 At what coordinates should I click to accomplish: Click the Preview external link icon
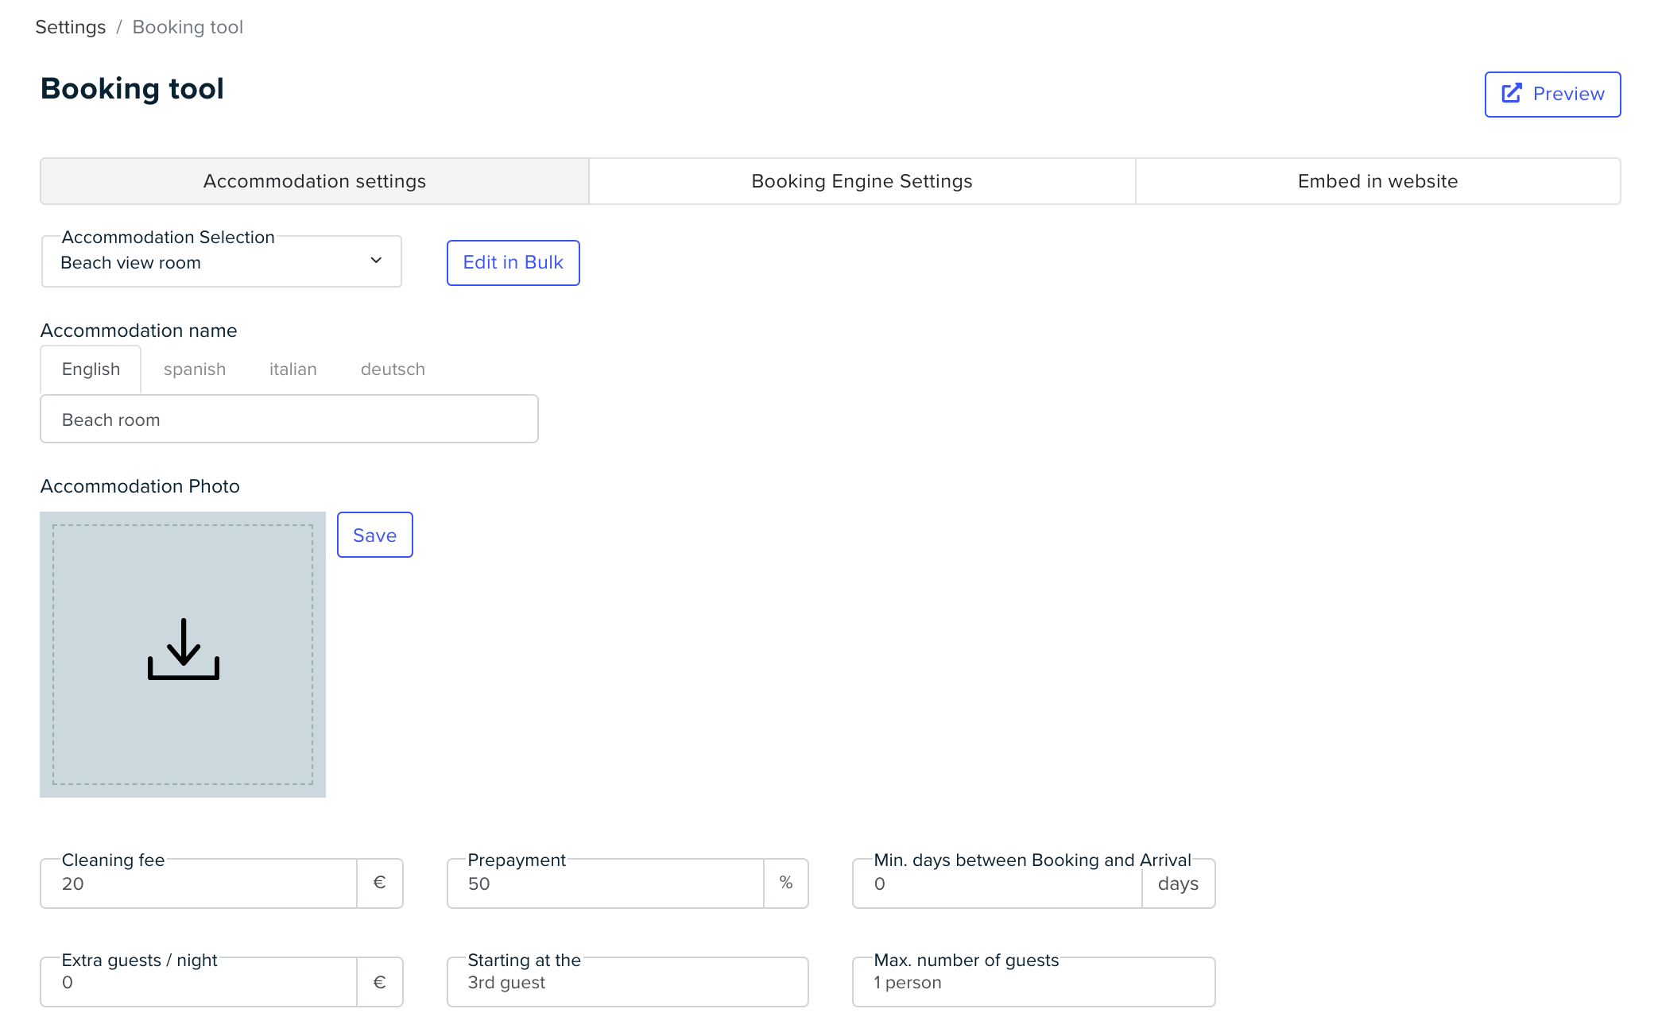point(1512,94)
